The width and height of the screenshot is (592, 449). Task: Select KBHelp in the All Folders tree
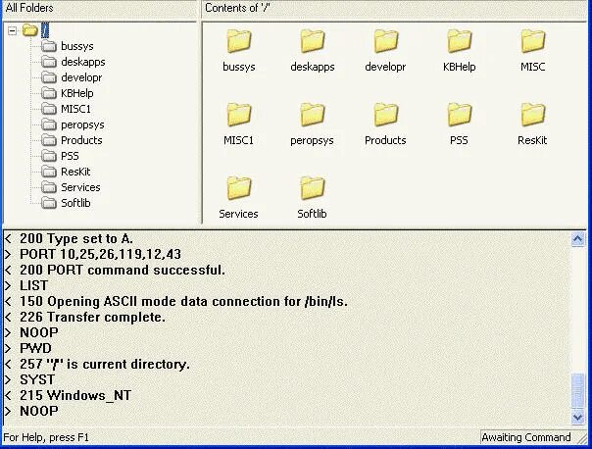[77, 93]
